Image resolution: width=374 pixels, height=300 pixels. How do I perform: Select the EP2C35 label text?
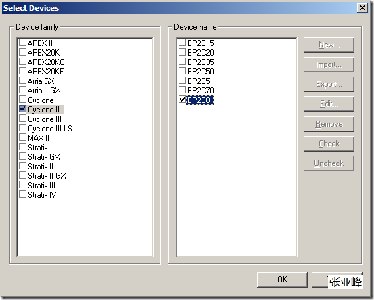[x=201, y=62]
